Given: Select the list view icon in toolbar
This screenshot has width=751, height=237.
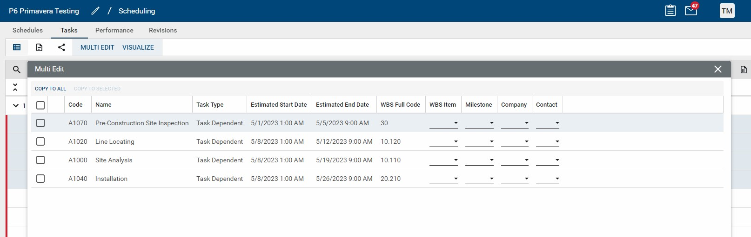Looking at the screenshot, I should [17, 47].
